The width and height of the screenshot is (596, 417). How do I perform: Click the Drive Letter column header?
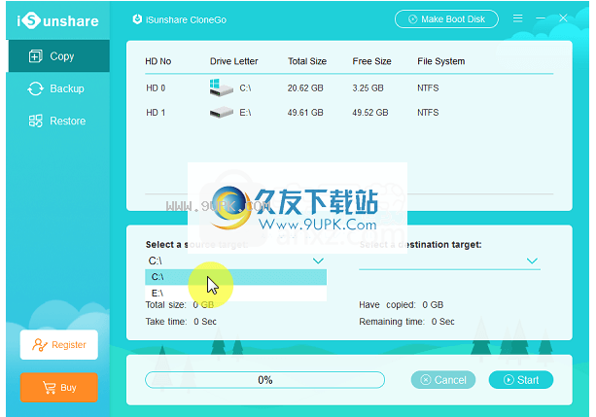pos(233,61)
